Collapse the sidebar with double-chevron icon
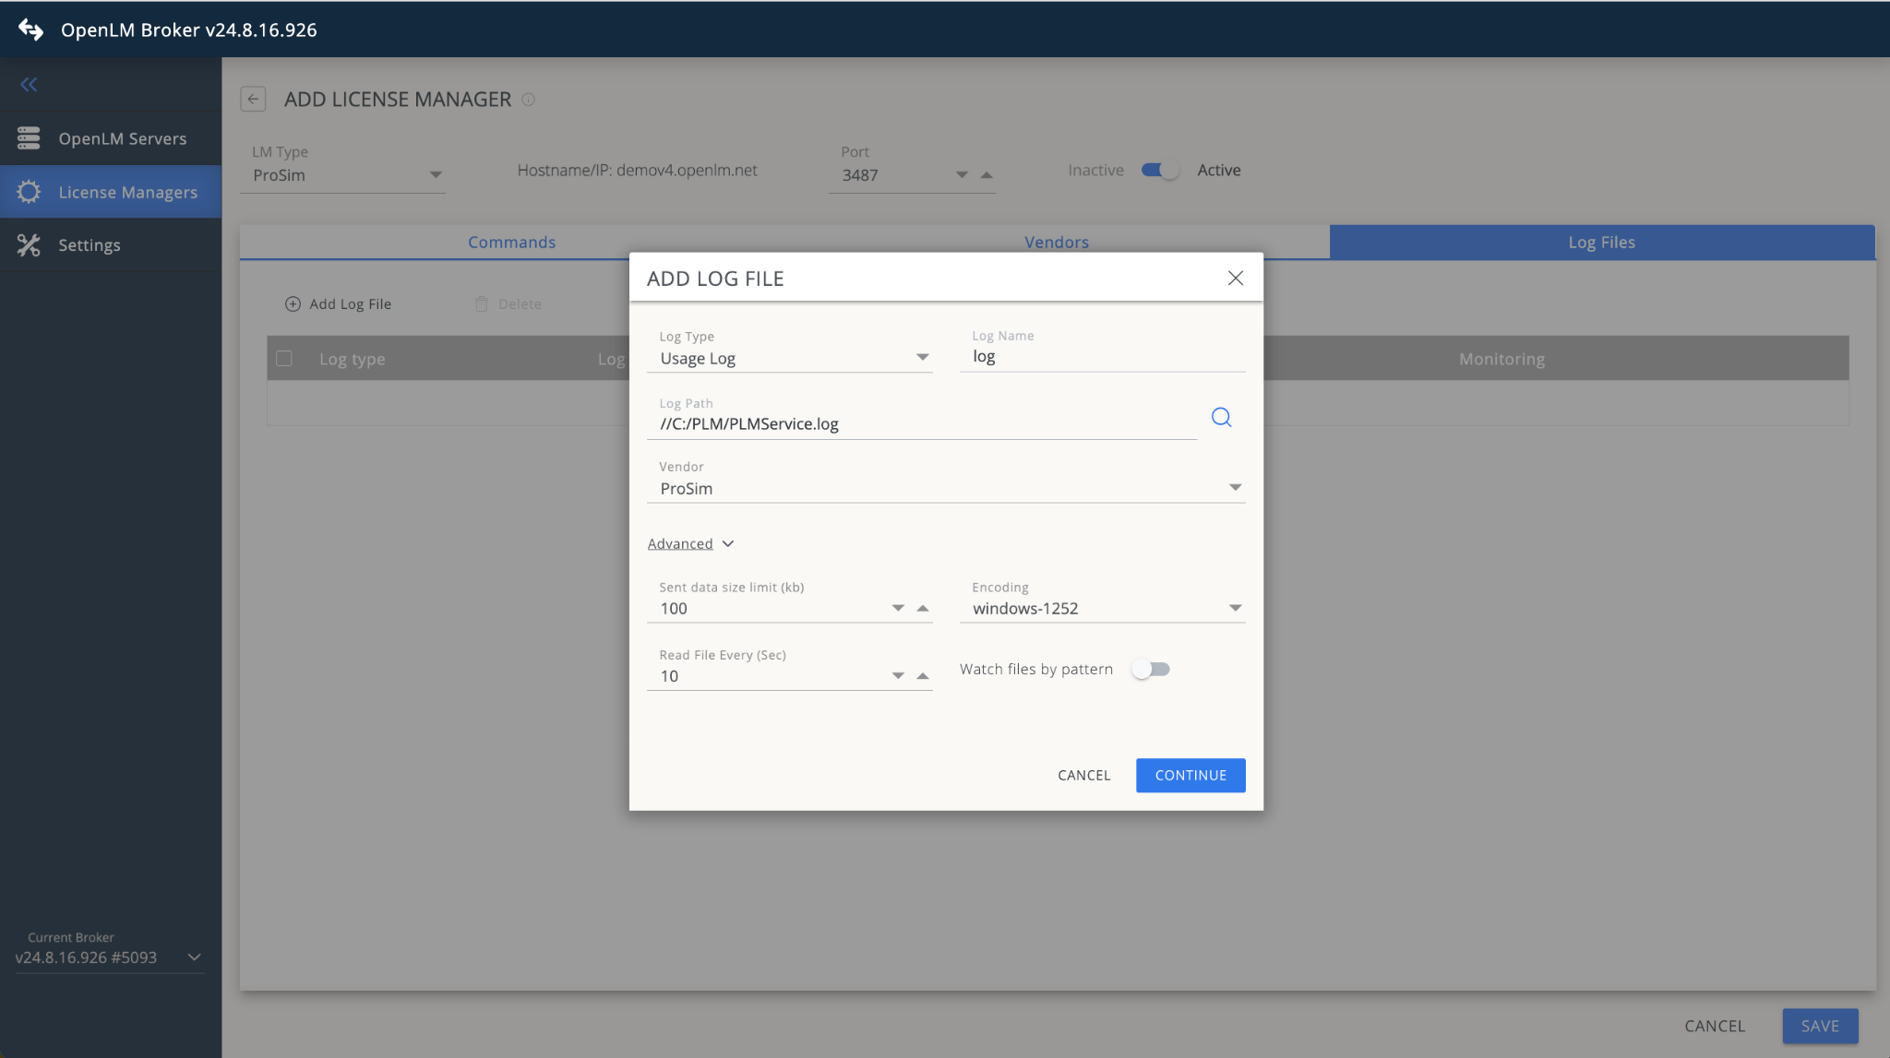Viewport: 1890px width, 1058px height. coord(29,85)
